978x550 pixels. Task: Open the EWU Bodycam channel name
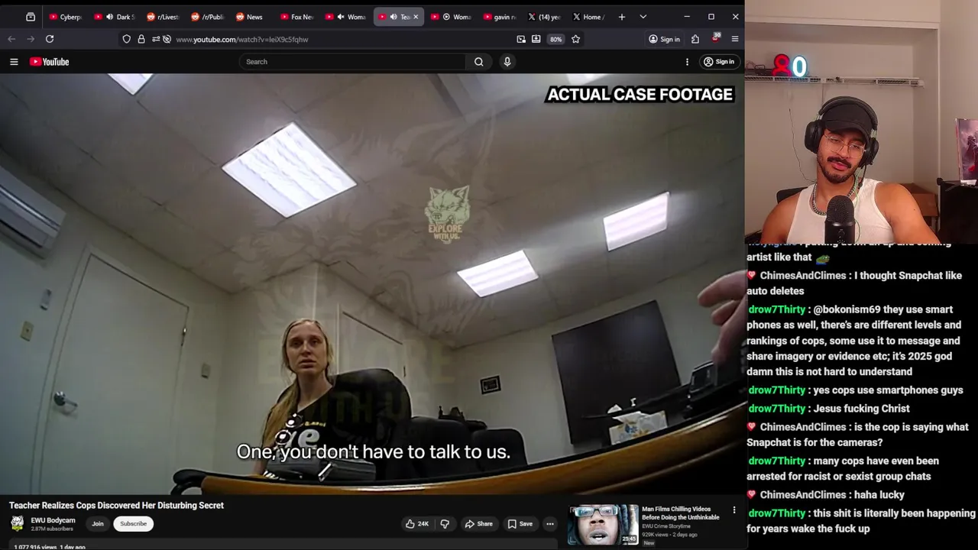pyautogui.click(x=53, y=520)
